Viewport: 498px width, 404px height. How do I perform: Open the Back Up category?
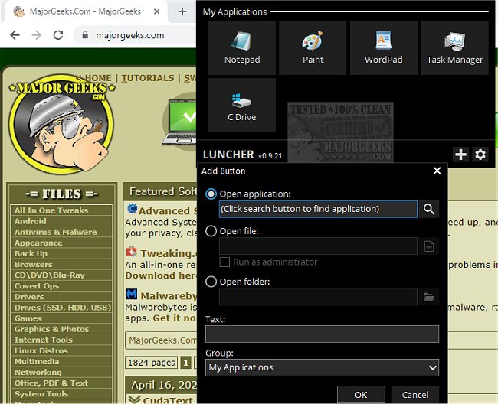tap(62, 254)
